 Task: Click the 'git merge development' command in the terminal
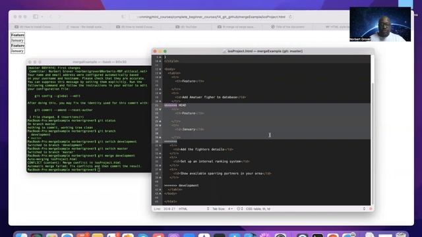tap(117, 155)
